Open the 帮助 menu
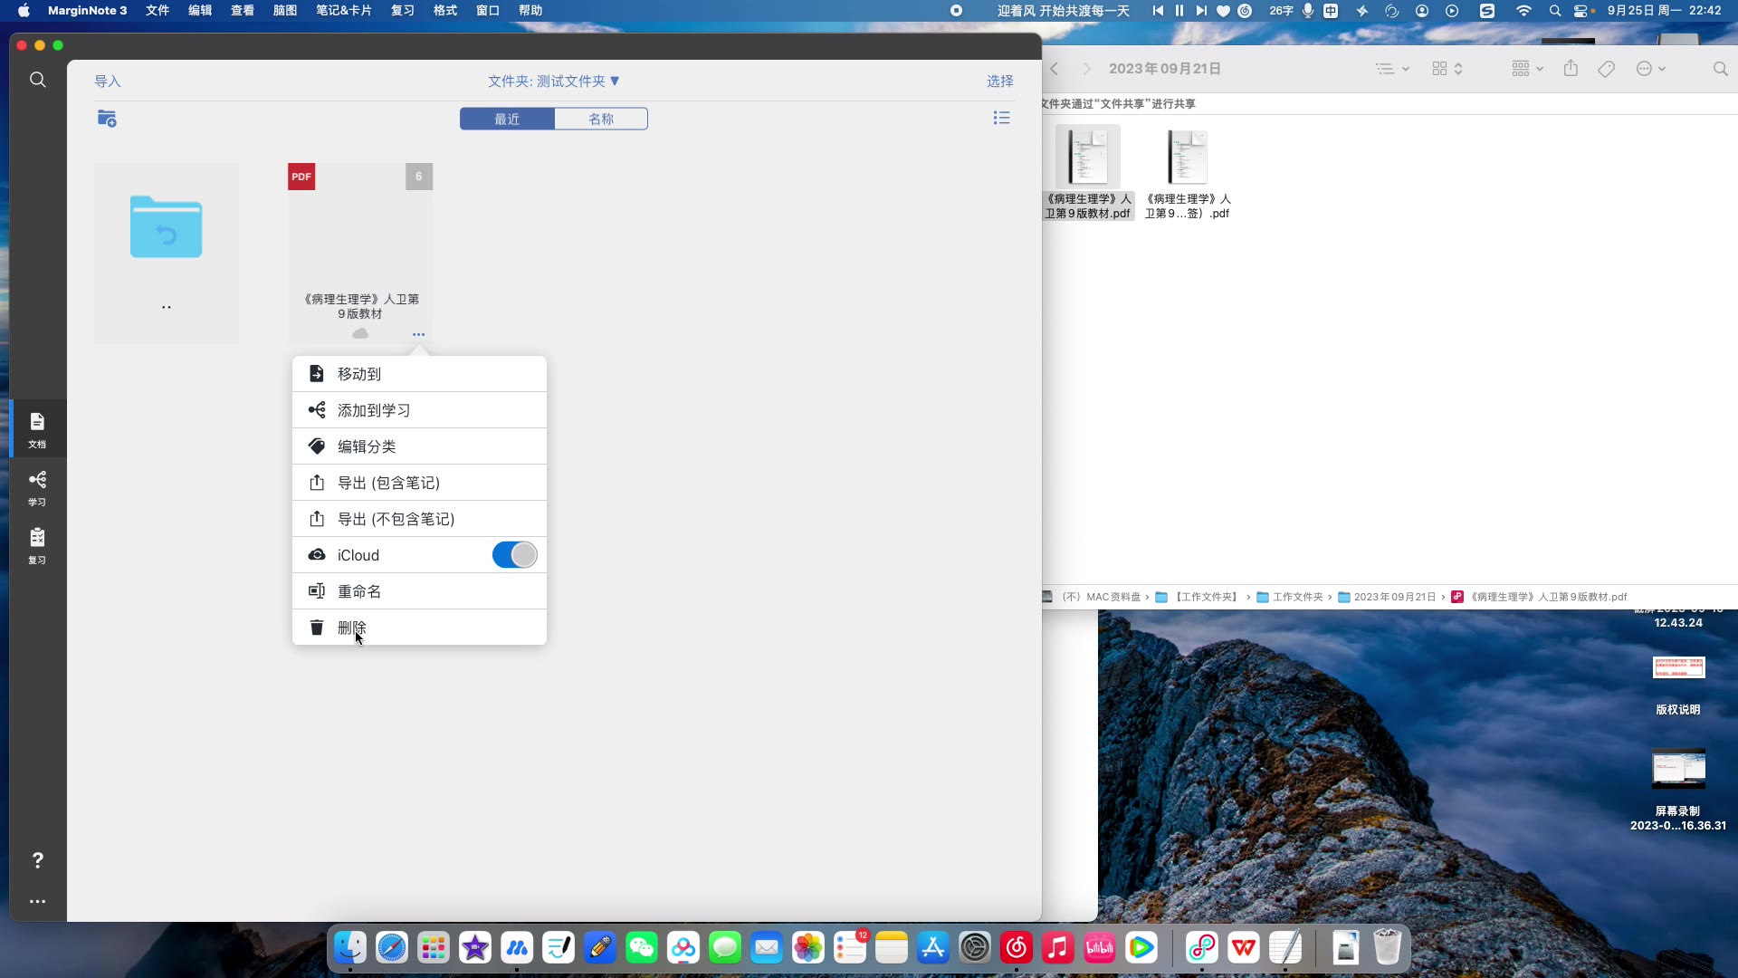 (531, 10)
